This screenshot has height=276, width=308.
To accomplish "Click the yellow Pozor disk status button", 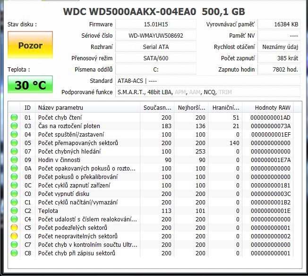I will coord(30,45).
